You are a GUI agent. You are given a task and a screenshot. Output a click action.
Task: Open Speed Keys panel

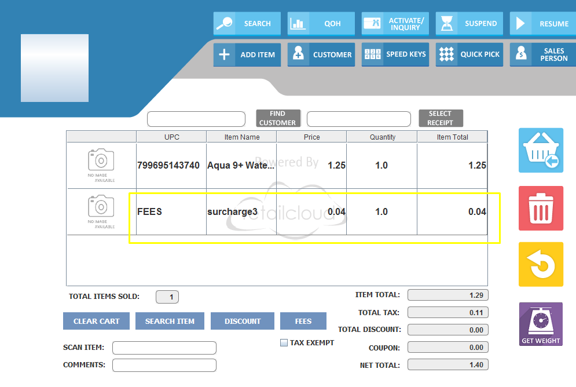pyautogui.click(x=395, y=54)
